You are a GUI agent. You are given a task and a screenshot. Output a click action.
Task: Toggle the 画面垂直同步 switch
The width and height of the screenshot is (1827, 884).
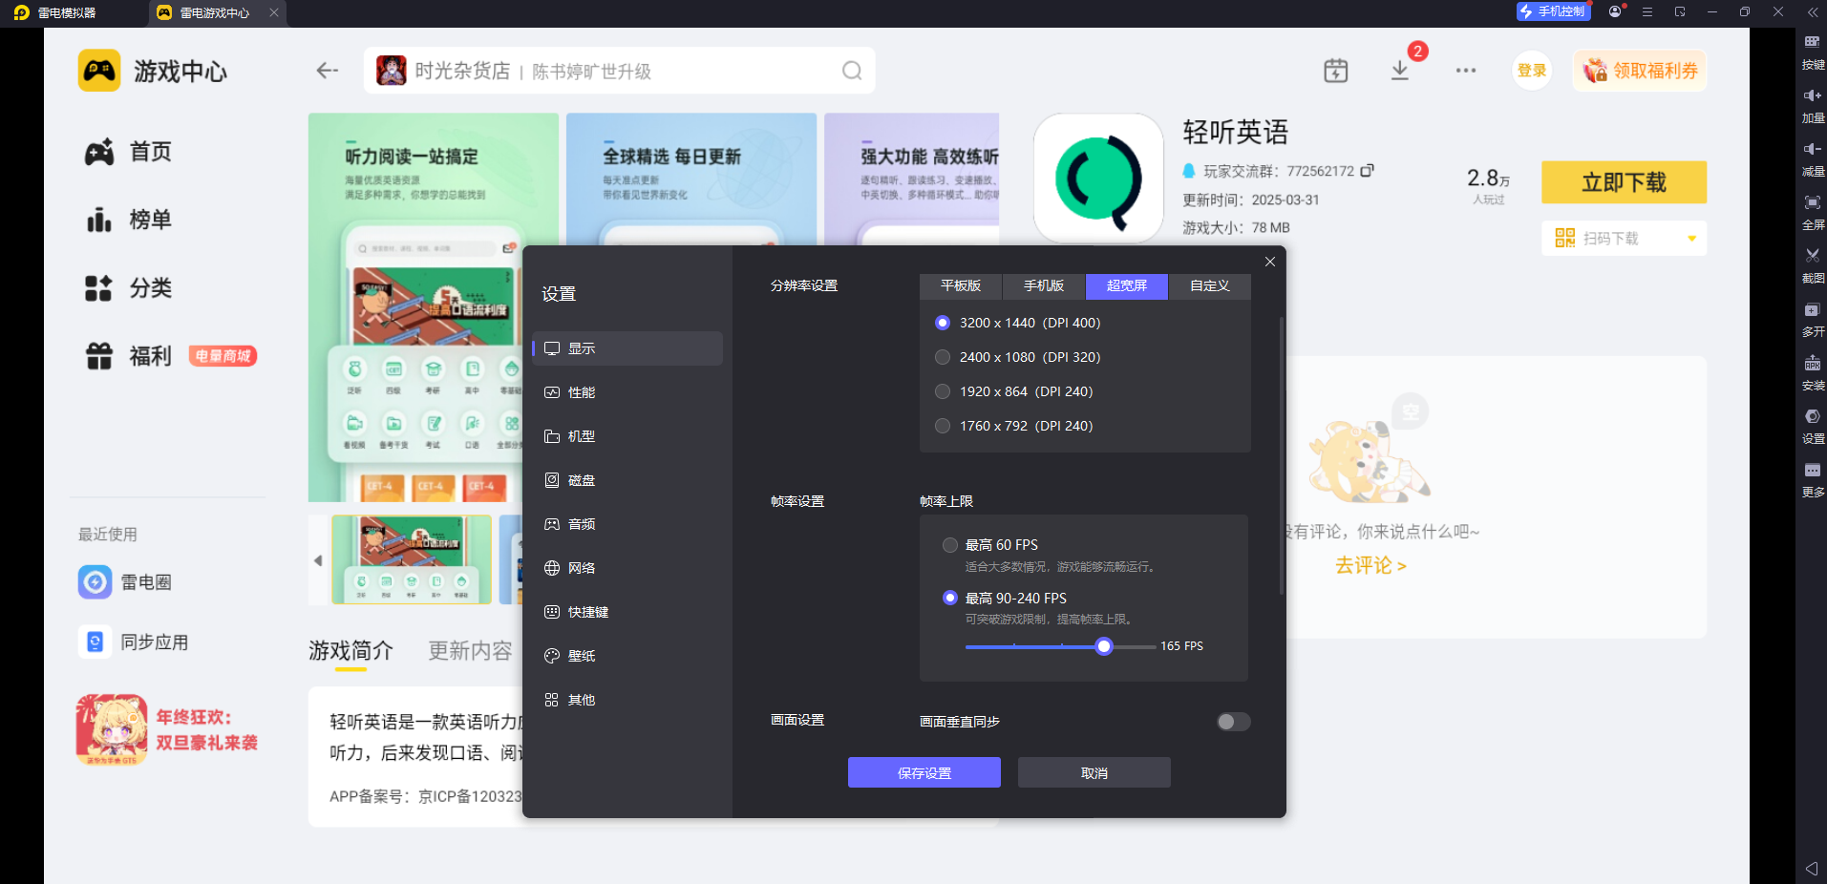(1233, 722)
